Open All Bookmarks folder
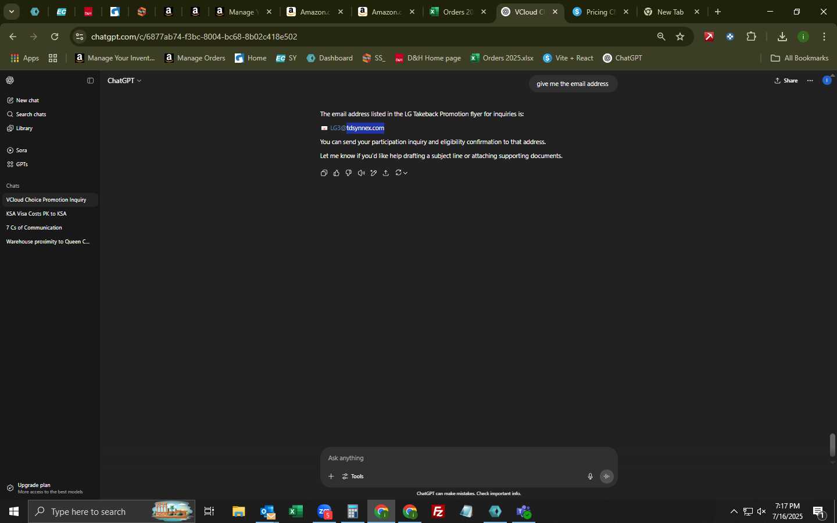This screenshot has width=837, height=523. click(x=799, y=58)
